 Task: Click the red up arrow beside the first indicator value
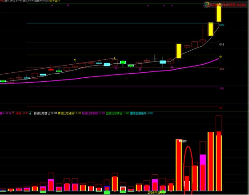point(13,113)
